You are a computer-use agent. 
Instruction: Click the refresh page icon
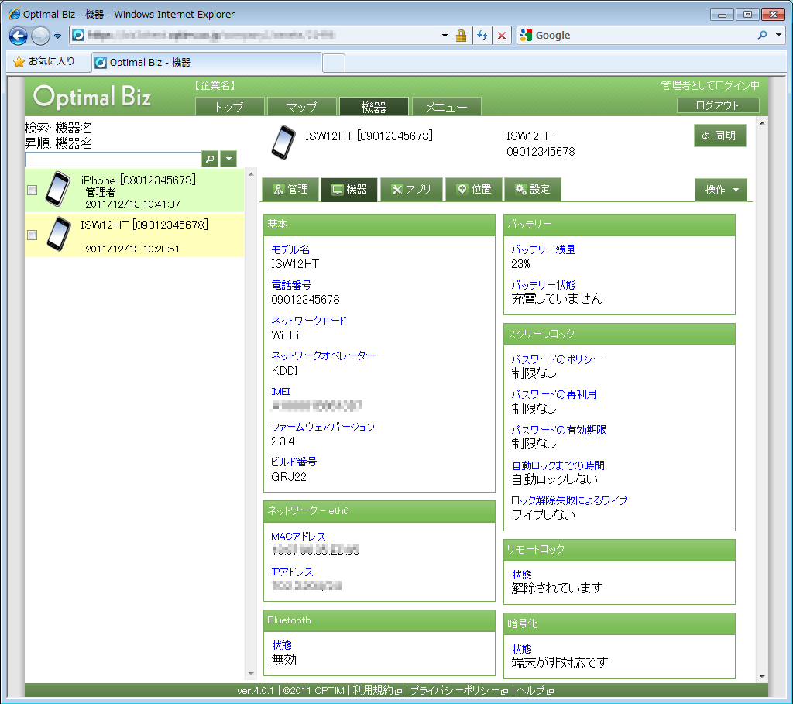(x=482, y=36)
